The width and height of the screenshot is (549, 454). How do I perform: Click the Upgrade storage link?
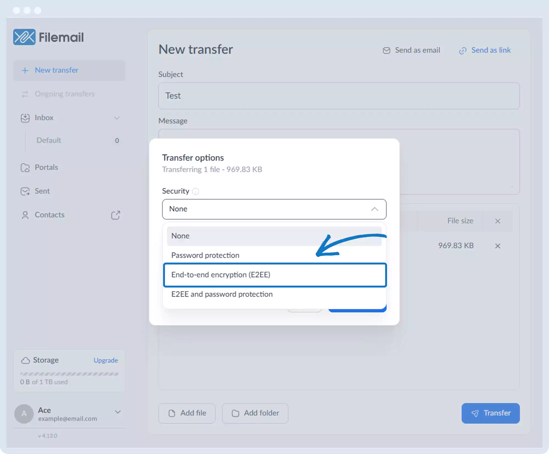coord(106,360)
